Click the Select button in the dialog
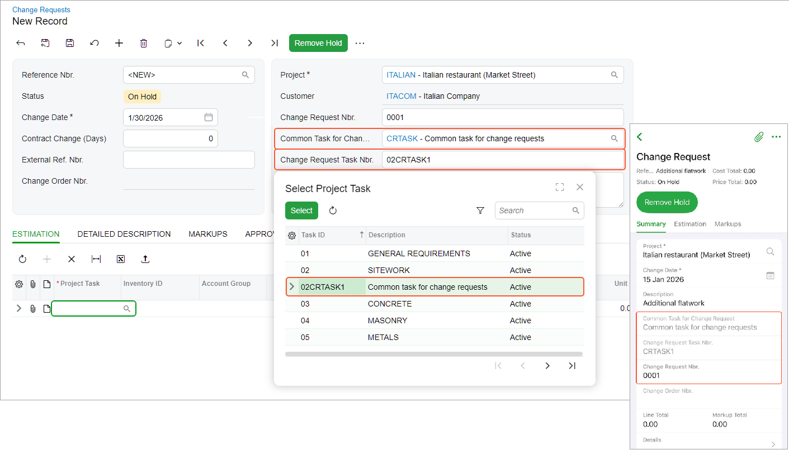This screenshot has width=789, height=450. pos(301,210)
